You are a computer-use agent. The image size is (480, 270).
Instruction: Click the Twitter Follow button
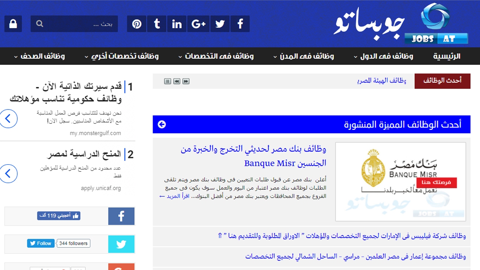coord(41,243)
